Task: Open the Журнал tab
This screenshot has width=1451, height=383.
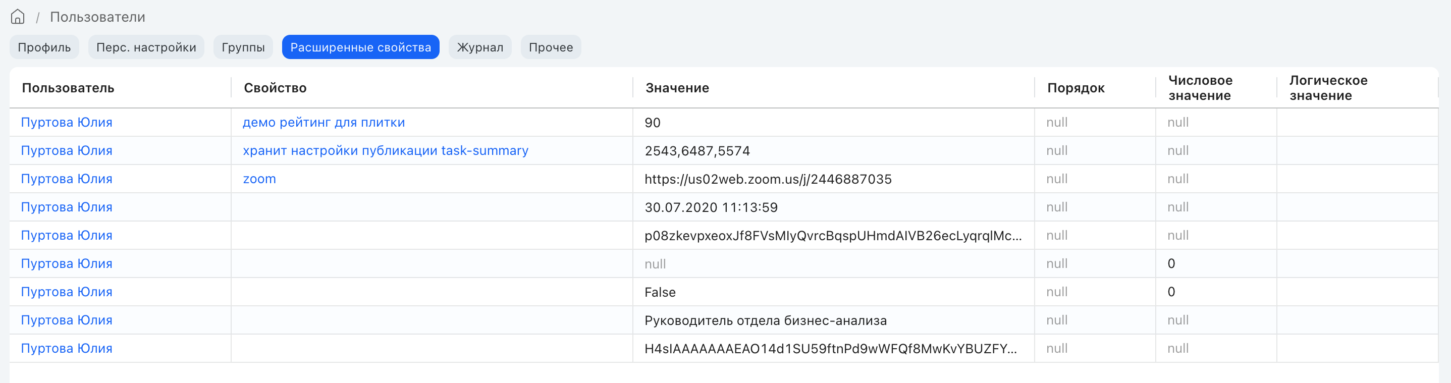Action: pyautogui.click(x=480, y=47)
